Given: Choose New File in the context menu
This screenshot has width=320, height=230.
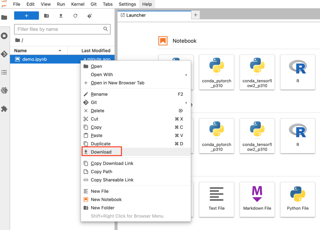Looking at the screenshot, I should tap(136, 191).
